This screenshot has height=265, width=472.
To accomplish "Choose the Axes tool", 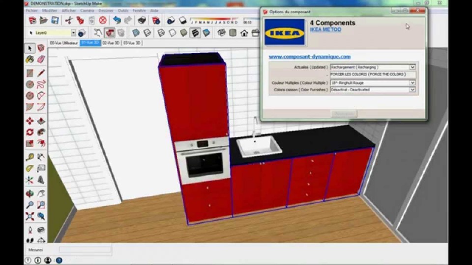I will 29,180.
